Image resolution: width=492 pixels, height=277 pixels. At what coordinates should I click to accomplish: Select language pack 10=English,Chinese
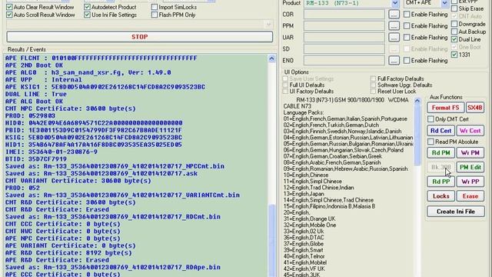pyautogui.click(x=306, y=175)
